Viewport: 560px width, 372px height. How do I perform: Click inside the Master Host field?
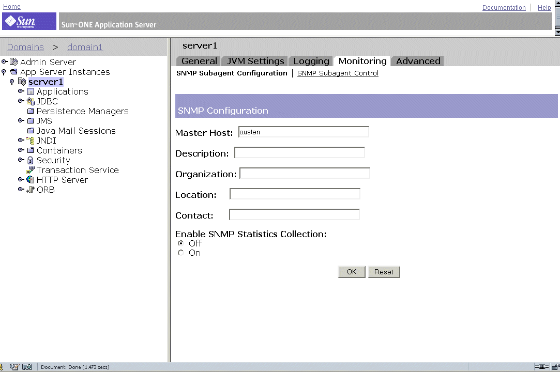click(303, 132)
